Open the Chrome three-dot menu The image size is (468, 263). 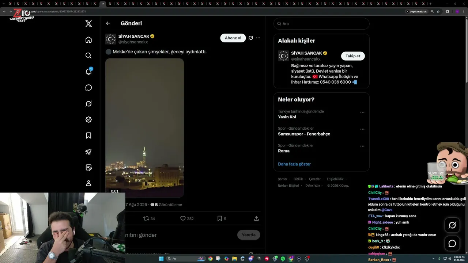[x=464, y=12]
